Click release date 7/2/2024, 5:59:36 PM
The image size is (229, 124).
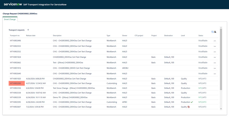click(35, 107)
